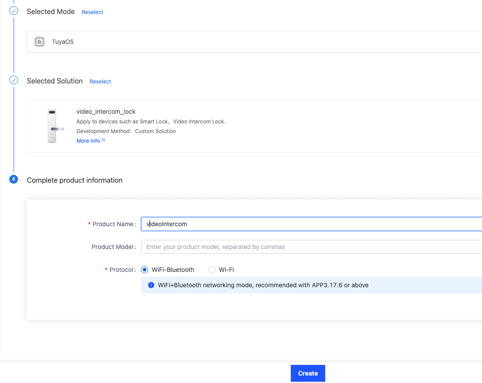Select the Wi-Fi protocol radio button
Screen dimensions: 482x383
pos(212,270)
